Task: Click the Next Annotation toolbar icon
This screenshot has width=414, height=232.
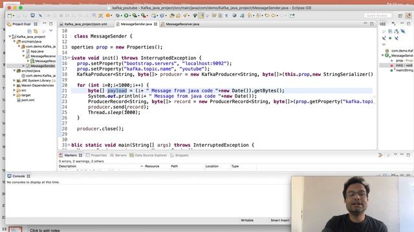Action: (x=249, y=15)
